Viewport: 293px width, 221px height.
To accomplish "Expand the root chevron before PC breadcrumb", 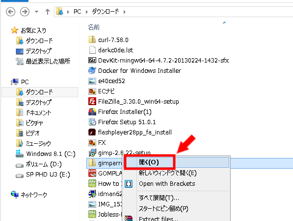I will (x=68, y=12).
